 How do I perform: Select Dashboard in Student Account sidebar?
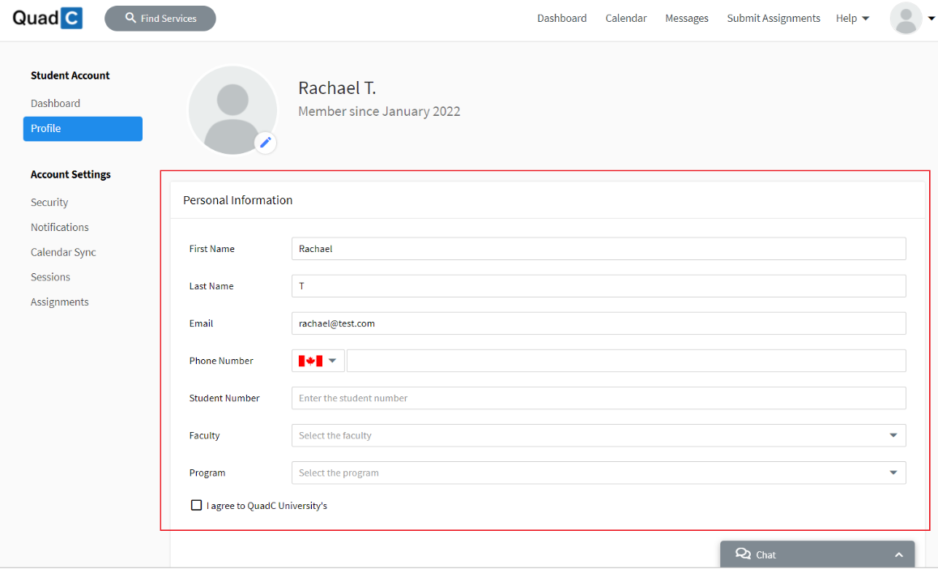coord(55,104)
